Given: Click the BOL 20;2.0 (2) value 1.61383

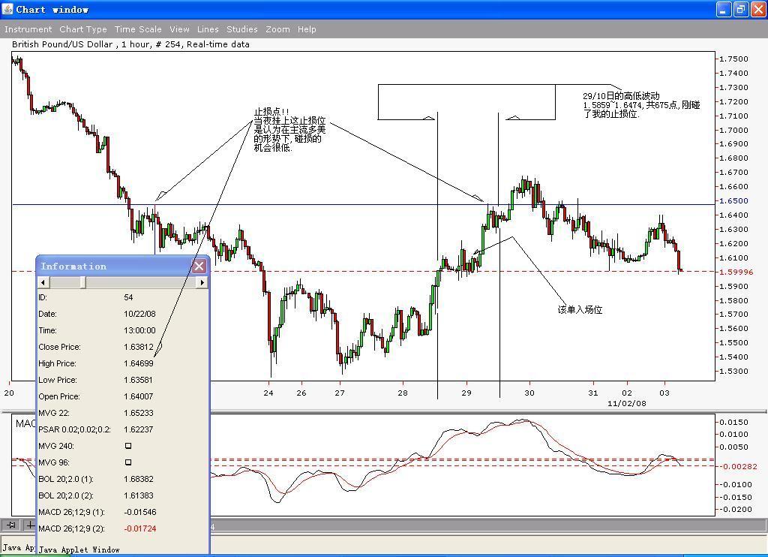Looking at the screenshot, I should point(139,495).
